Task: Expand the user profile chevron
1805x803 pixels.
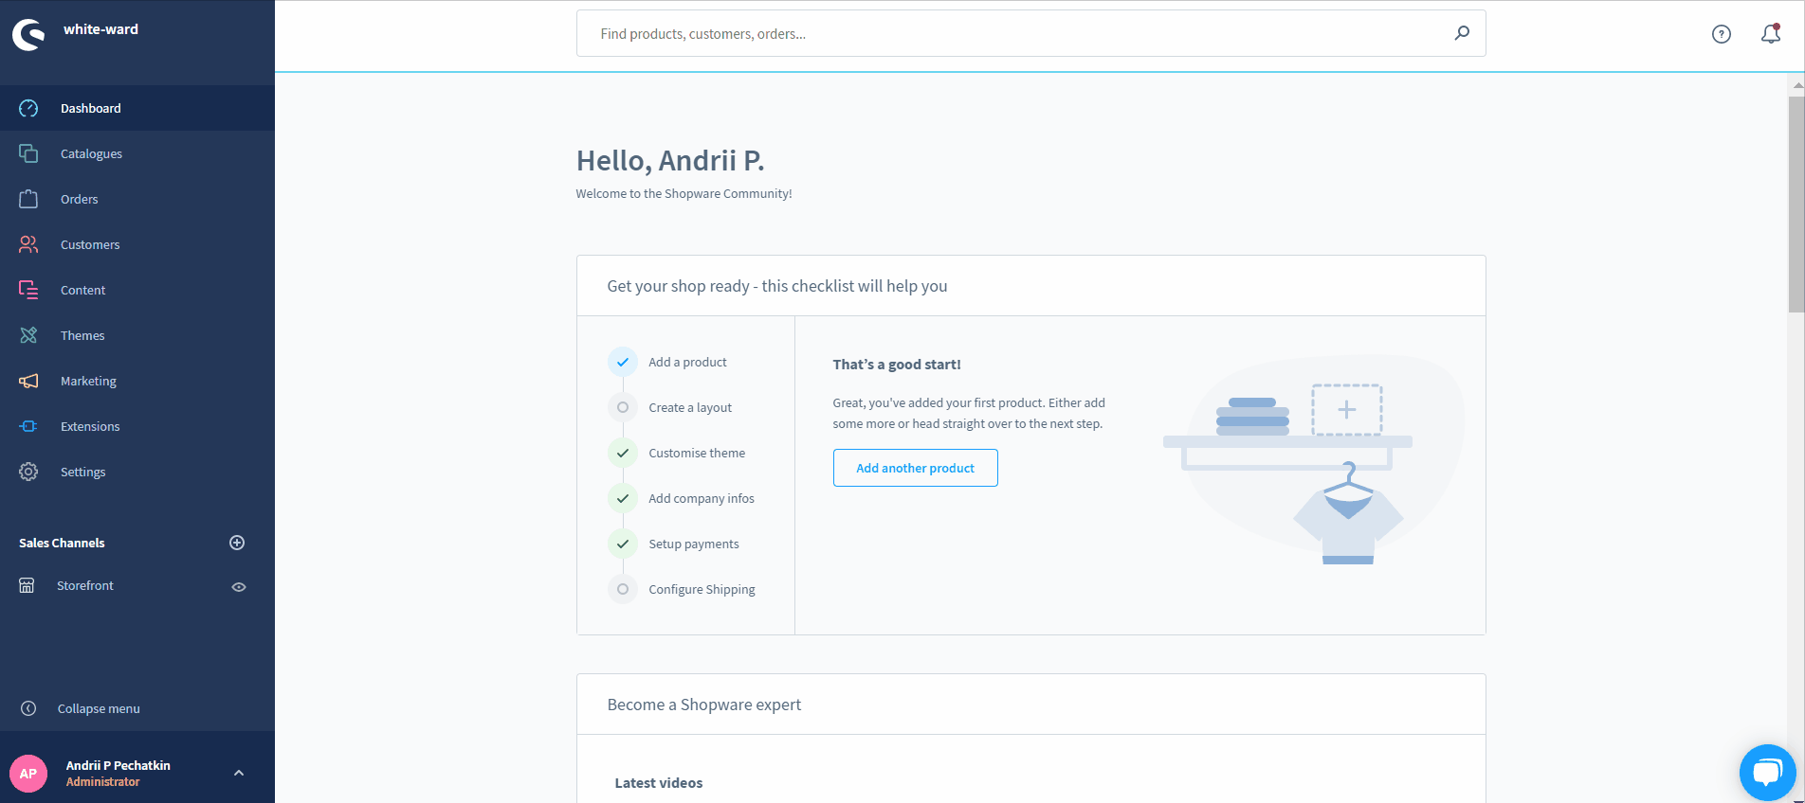Action: coord(239,773)
